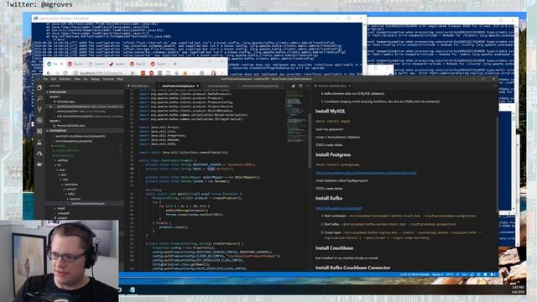The image size is (537, 302).
Task: Click the feedback smiley in the status bar
Action: point(485,274)
